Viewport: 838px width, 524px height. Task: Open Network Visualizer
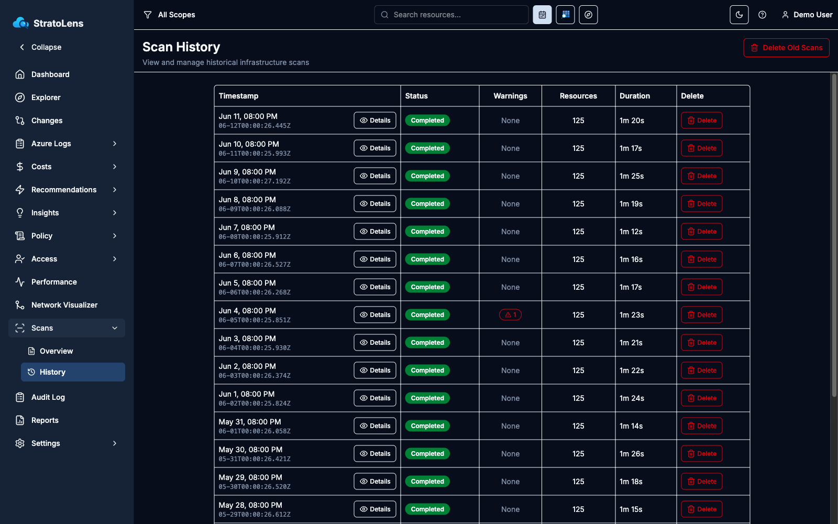[67, 305]
